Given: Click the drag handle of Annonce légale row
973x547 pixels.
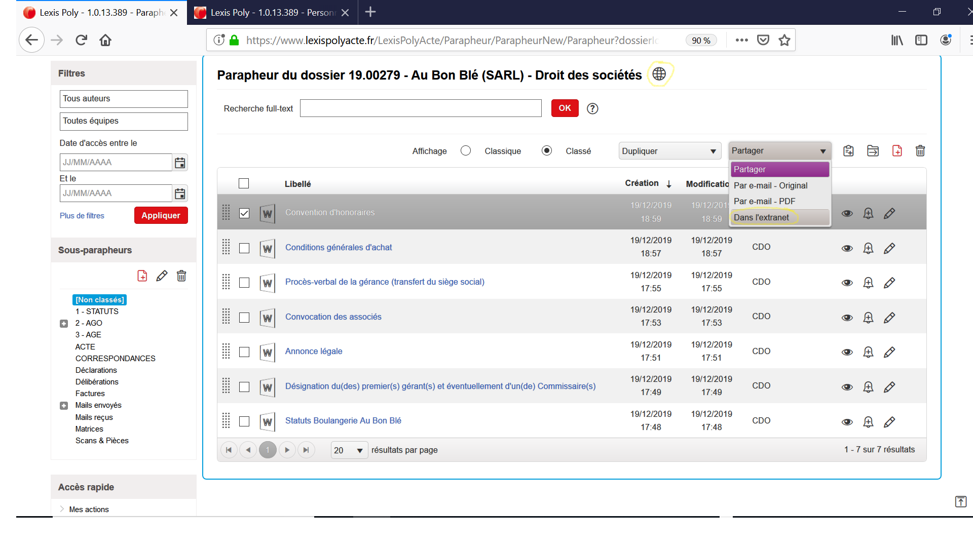Looking at the screenshot, I should click(226, 351).
